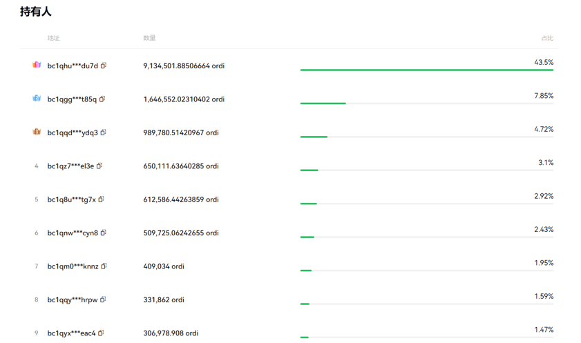The height and width of the screenshot is (343, 581).
Task: Copy address bc1qnw***cyn8 to clipboard
Action: tap(104, 233)
